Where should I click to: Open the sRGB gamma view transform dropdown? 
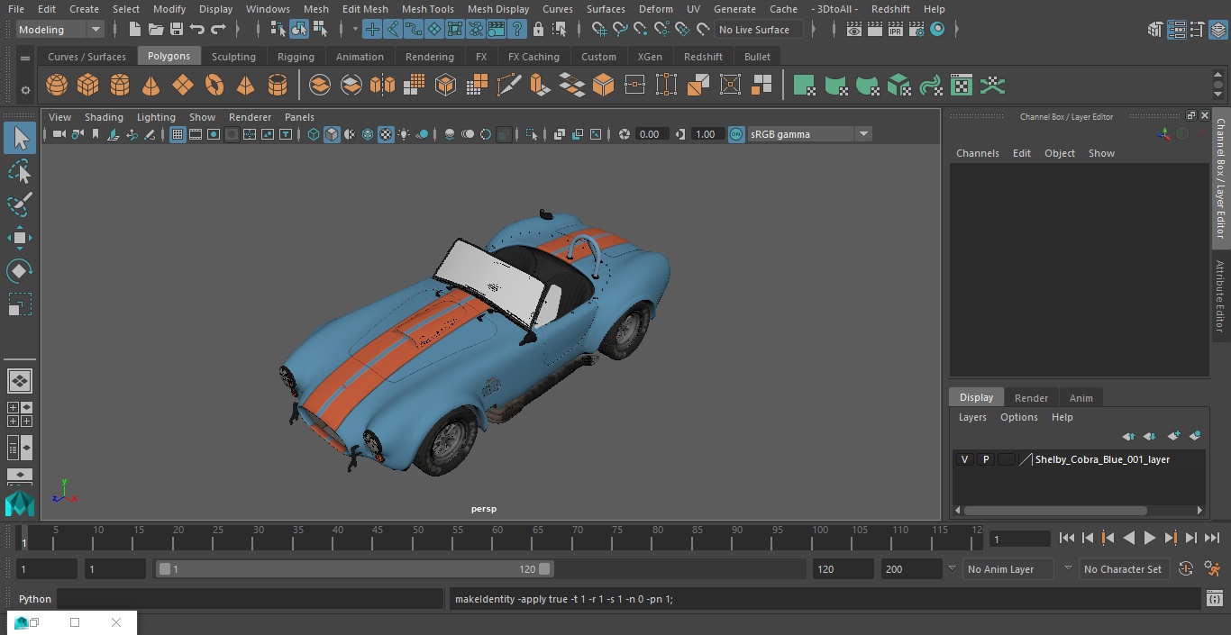tap(809, 134)
